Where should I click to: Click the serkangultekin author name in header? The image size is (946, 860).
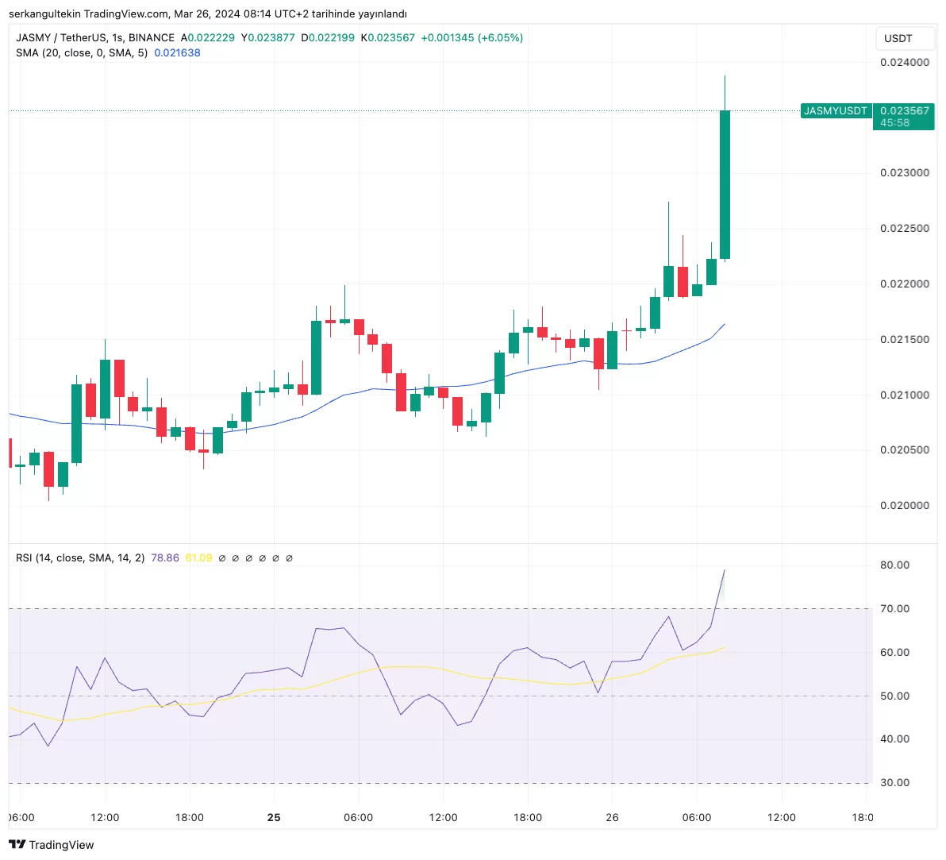[x=44, y=14]
